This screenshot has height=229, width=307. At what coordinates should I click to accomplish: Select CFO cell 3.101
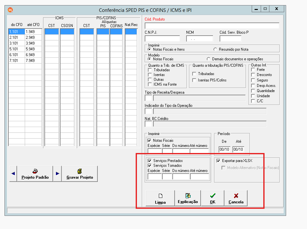[x=17, y=43]
